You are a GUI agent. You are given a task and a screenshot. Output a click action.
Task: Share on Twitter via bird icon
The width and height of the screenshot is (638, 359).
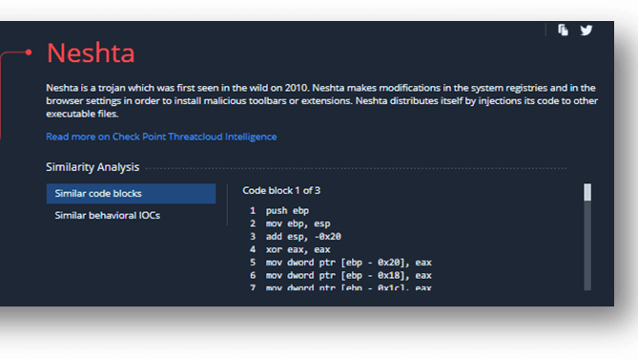pos(587,31)
